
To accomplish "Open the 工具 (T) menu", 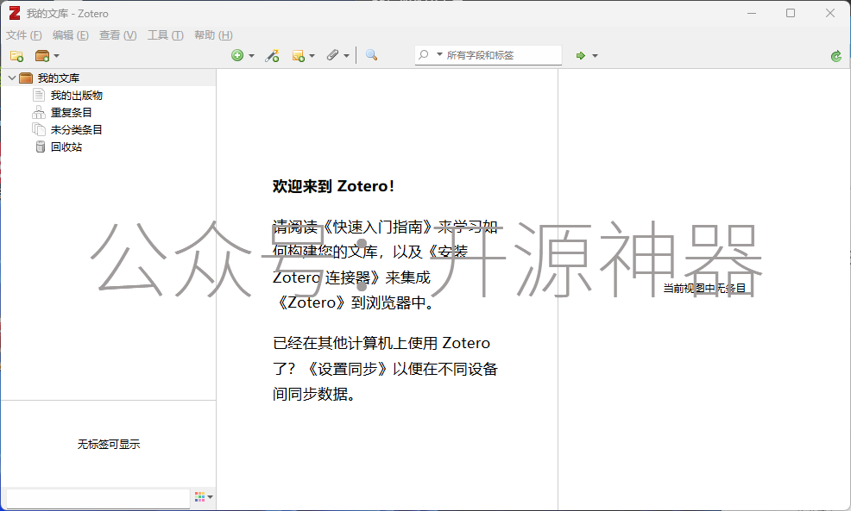I will pos(166,35).
